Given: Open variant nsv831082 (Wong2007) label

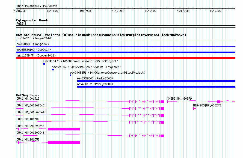Looking at the screenshot, I should coord(33,44).
